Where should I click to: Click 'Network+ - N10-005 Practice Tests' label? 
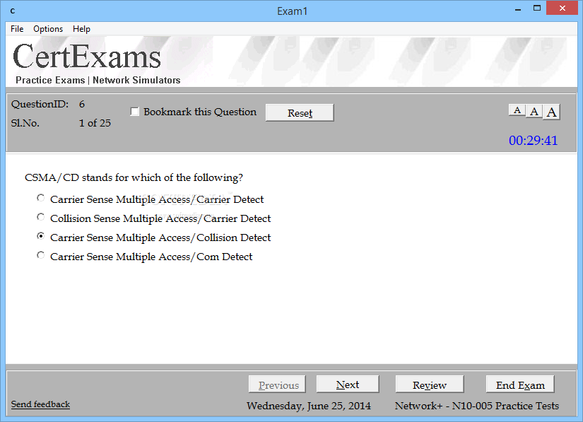click(x=477, y=406)
